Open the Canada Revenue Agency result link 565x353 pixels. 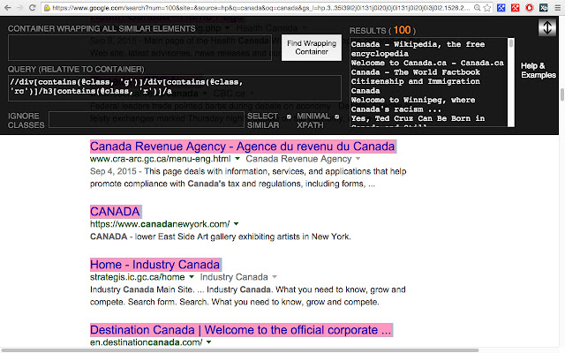(242, 146)
